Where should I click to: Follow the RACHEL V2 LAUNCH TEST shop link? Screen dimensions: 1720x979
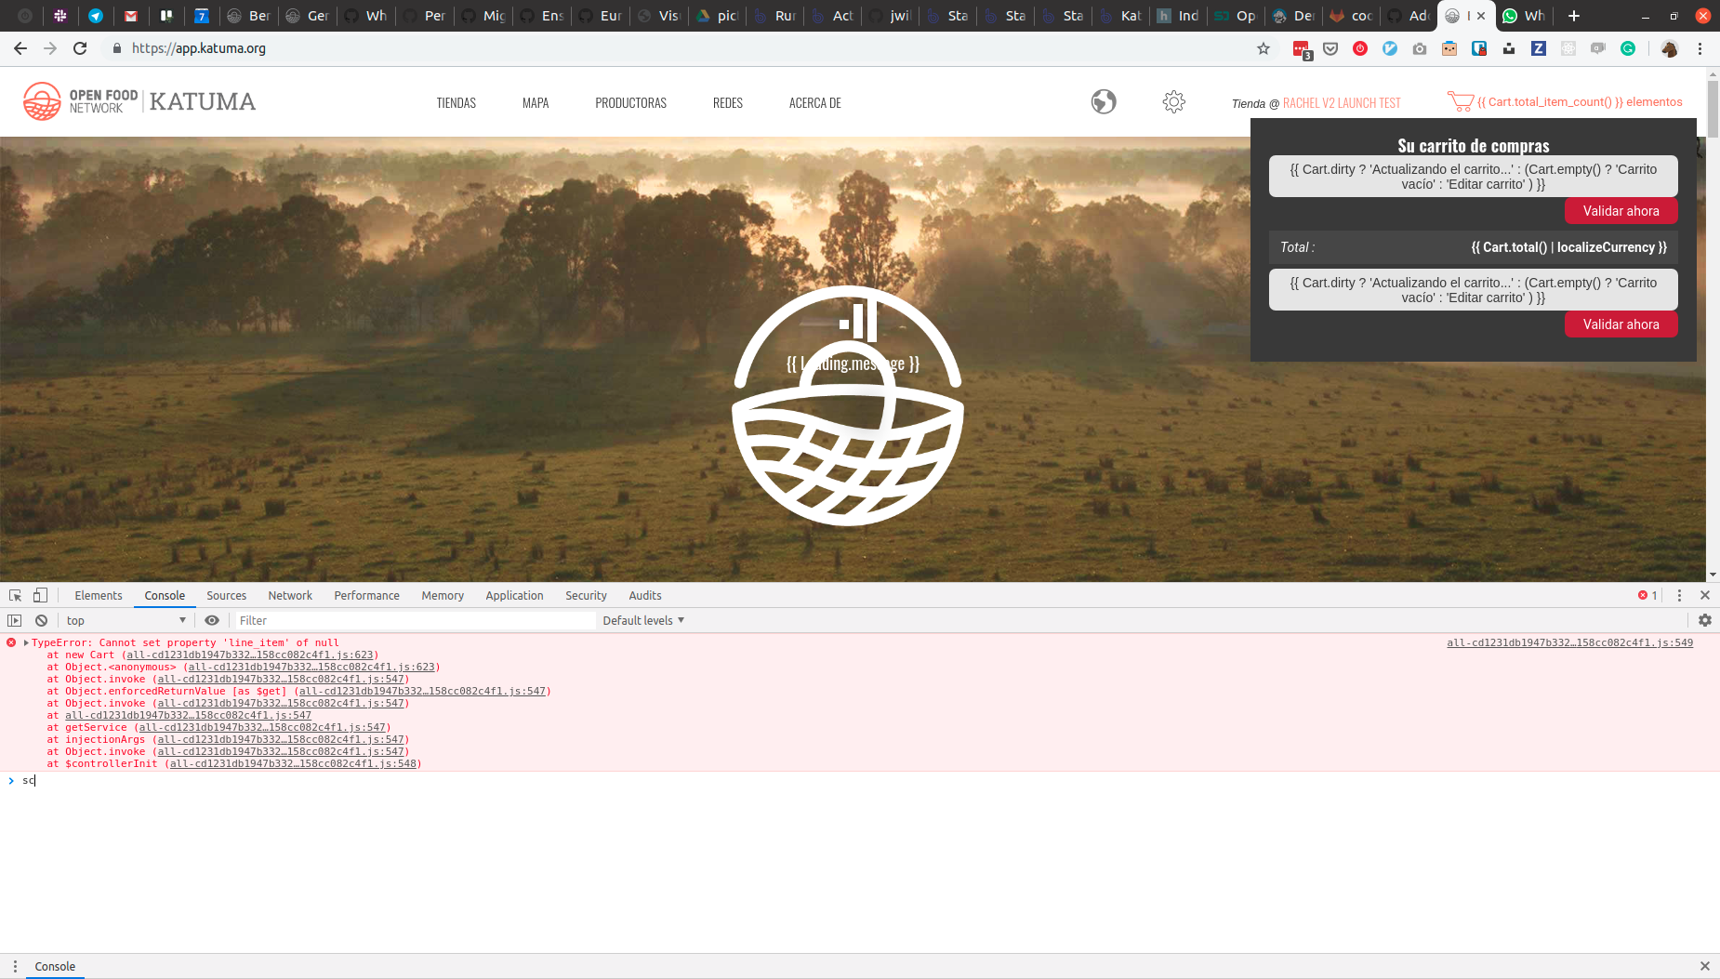pos(1342,103)
